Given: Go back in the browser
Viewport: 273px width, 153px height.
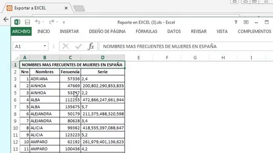Looking at the screenshot, I should coord(6,19).
